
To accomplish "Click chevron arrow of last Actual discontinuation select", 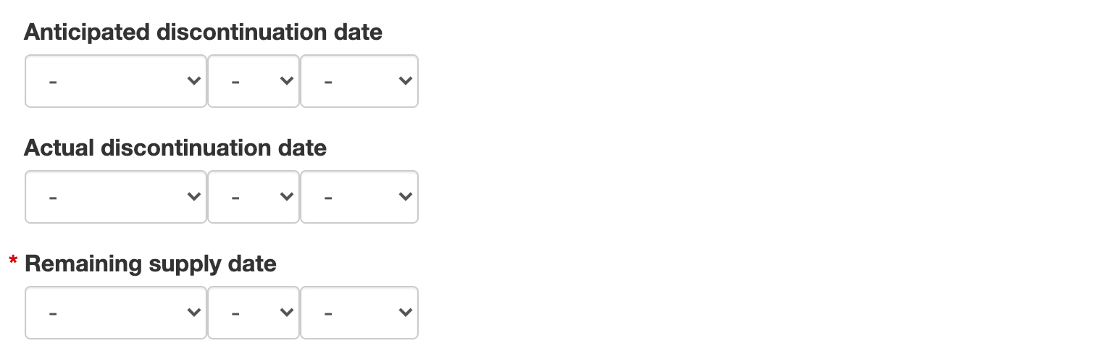I will (406, 197).
